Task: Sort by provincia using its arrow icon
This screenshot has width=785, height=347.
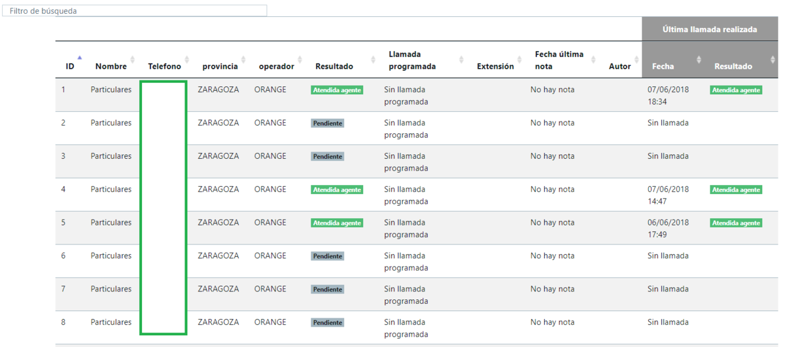Action: point(243,60)
